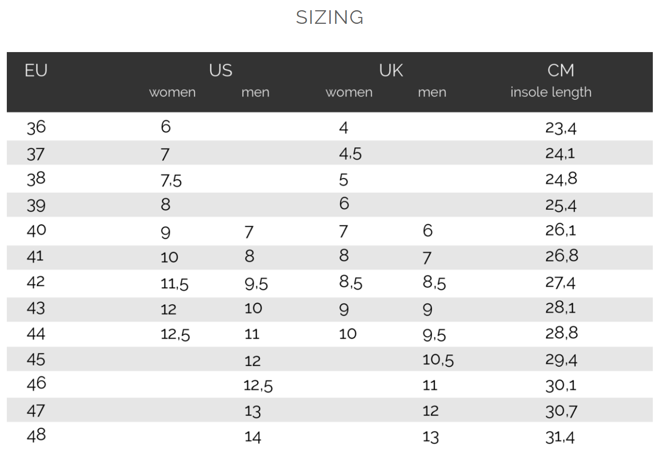This screenshot has height=458, width=664.
Task: Click the SIZING heading
Action: click(x=330, y=18)
